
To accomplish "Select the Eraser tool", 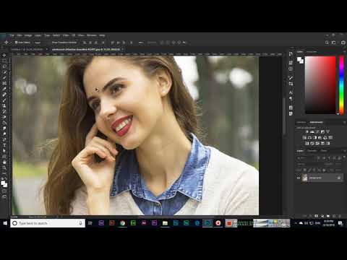I will tap(4, 117).
